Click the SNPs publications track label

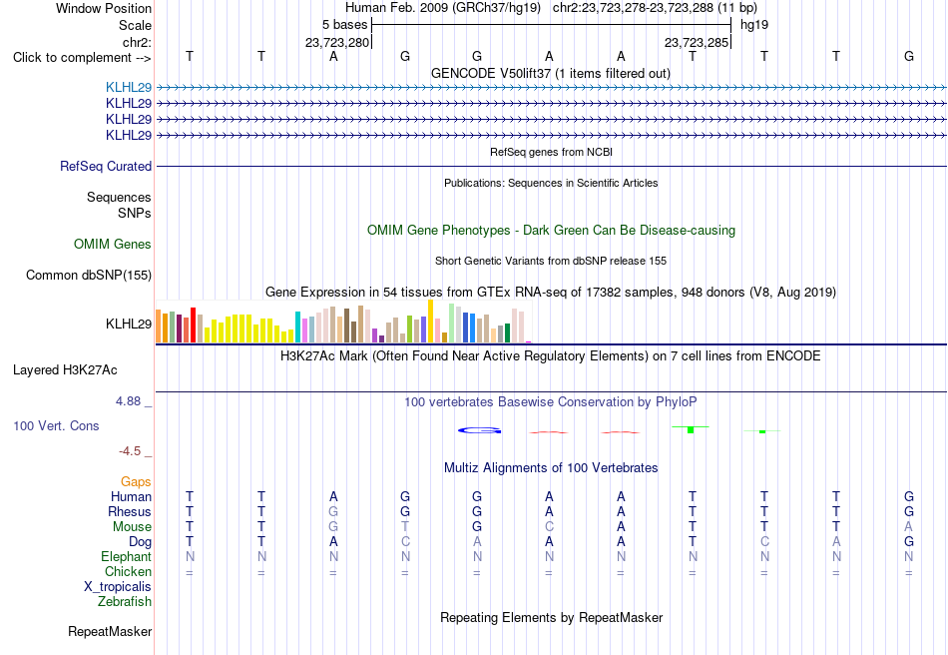(135, 214)
